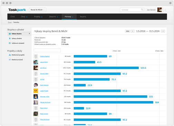Click the date range 1.5.2014 — 31.5.2014

pos(148,31)
